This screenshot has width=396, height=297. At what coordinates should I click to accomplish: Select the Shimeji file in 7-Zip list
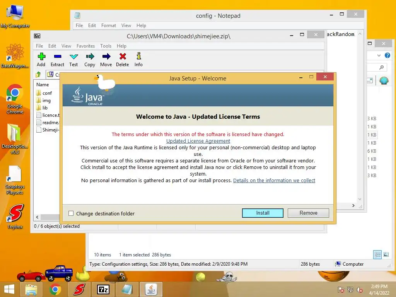click(x=48, y=130)
